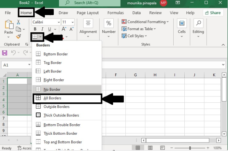Decrease font size with smaller A

pyautogui.click(x=71, y=29)
